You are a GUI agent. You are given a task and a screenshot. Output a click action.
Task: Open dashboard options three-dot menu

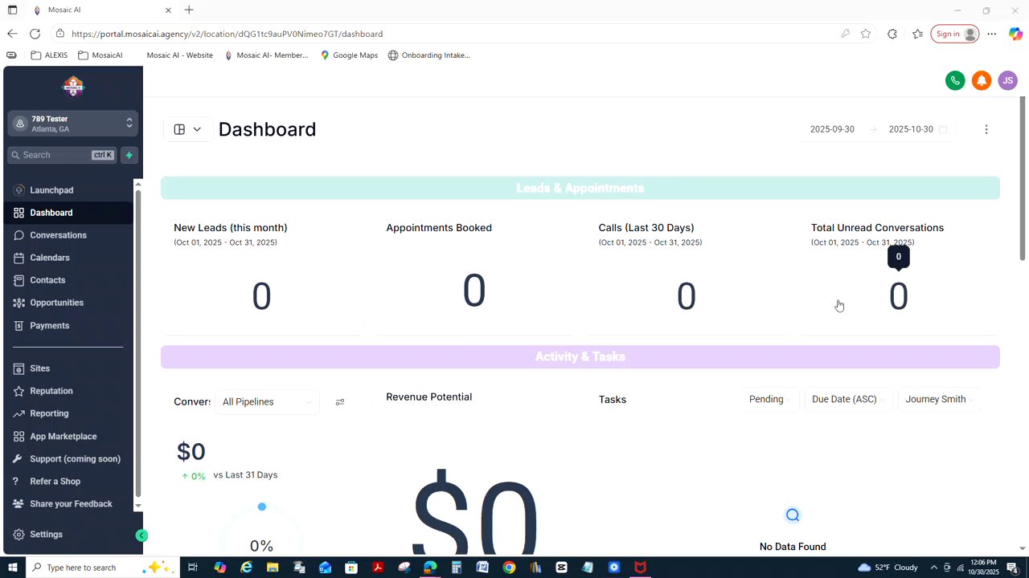[986, 129]
